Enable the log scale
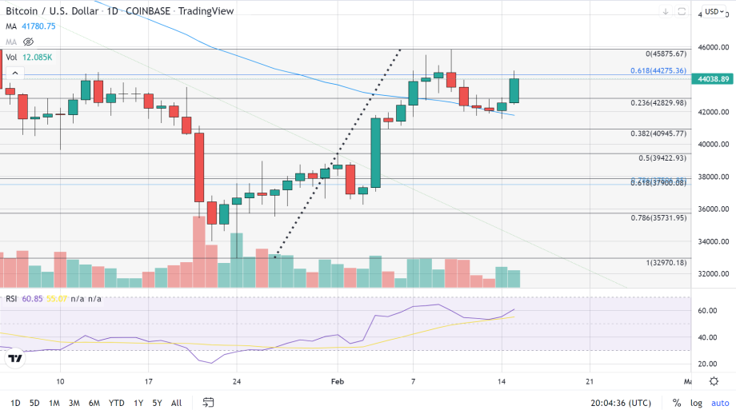Image resolution: width=736 pixels, height=414 pixels. [697, 403]
